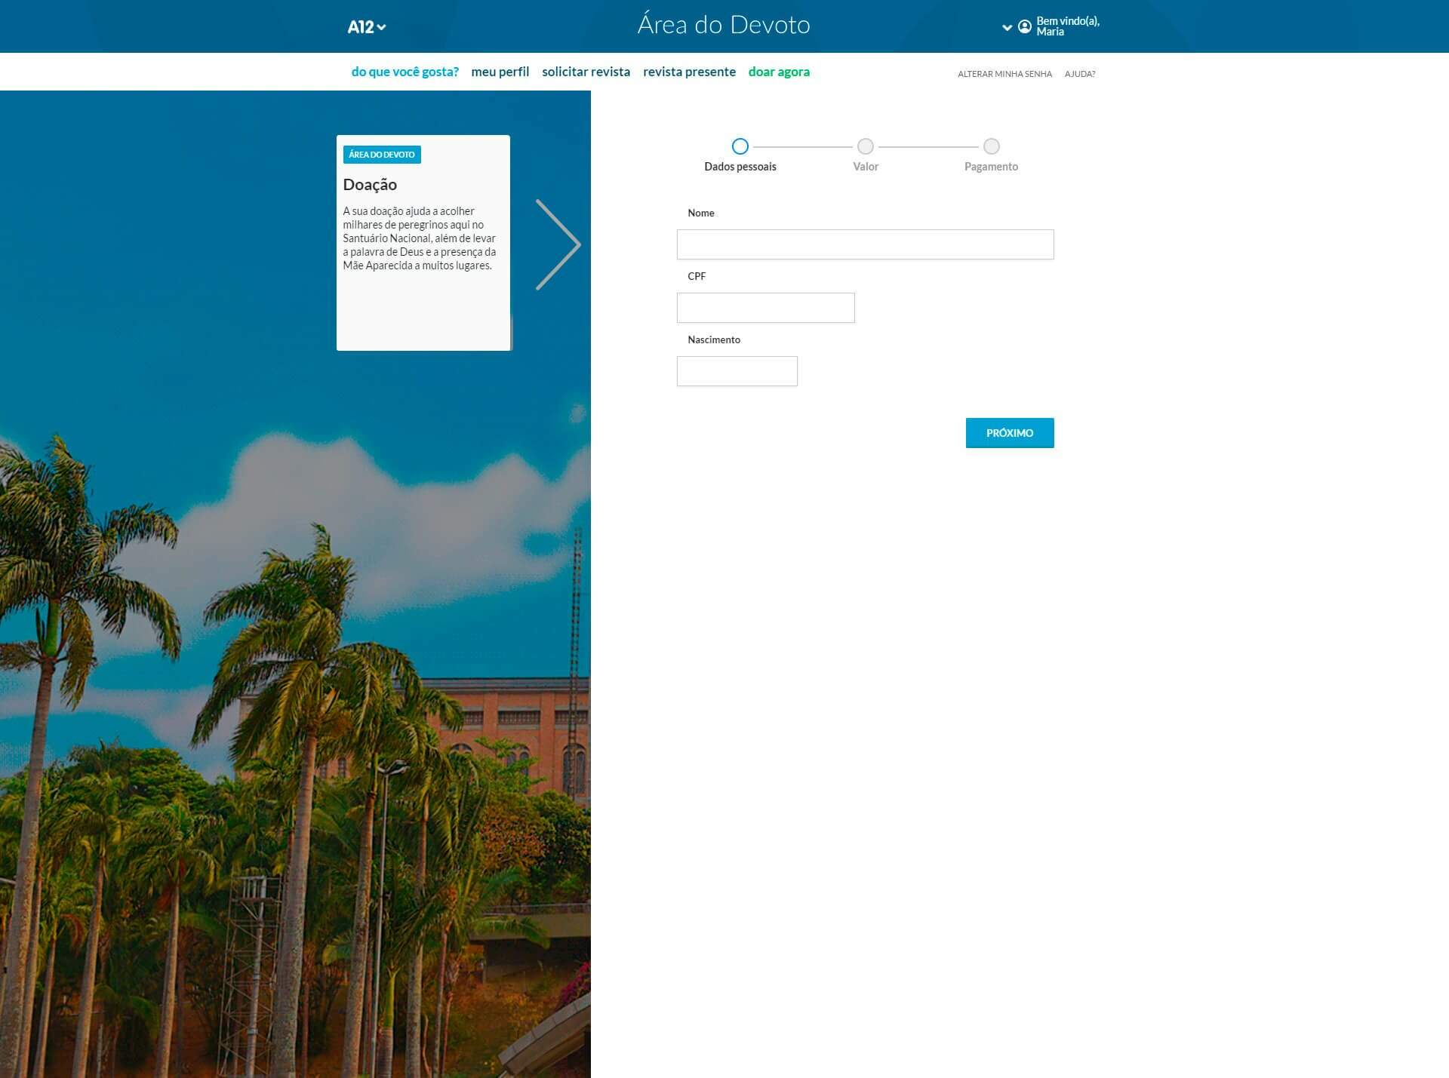This screenshot has width=1449, height=1078.
Task: Open 'revista presente' menu item
Action: pyautogui.click(x=689, y=72)
